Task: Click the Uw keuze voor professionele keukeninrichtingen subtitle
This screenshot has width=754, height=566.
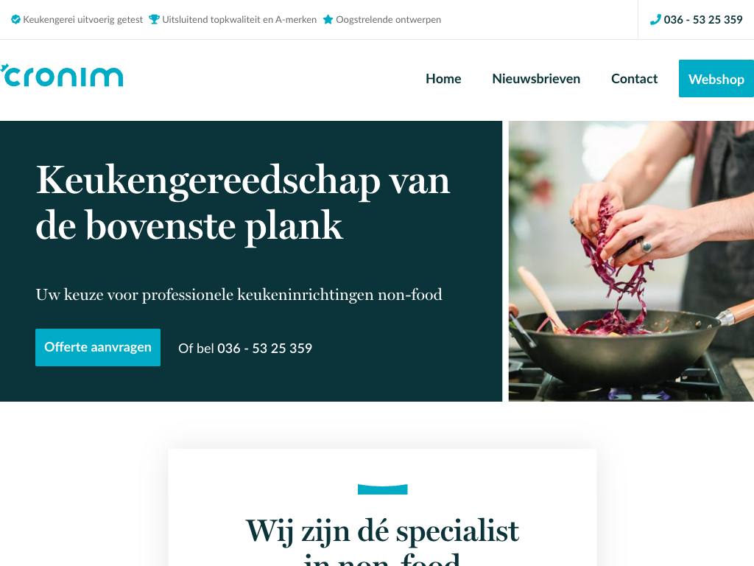Action: pos(239,295)
